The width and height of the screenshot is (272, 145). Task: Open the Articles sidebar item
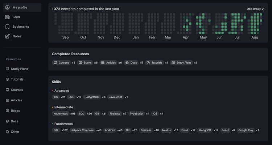[x=14, y=100]
